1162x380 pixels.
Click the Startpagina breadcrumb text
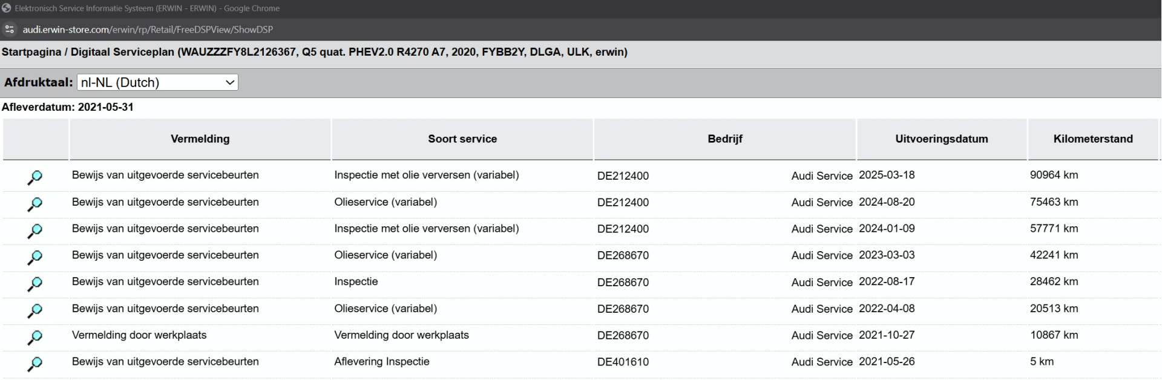(x=31, y=52)
